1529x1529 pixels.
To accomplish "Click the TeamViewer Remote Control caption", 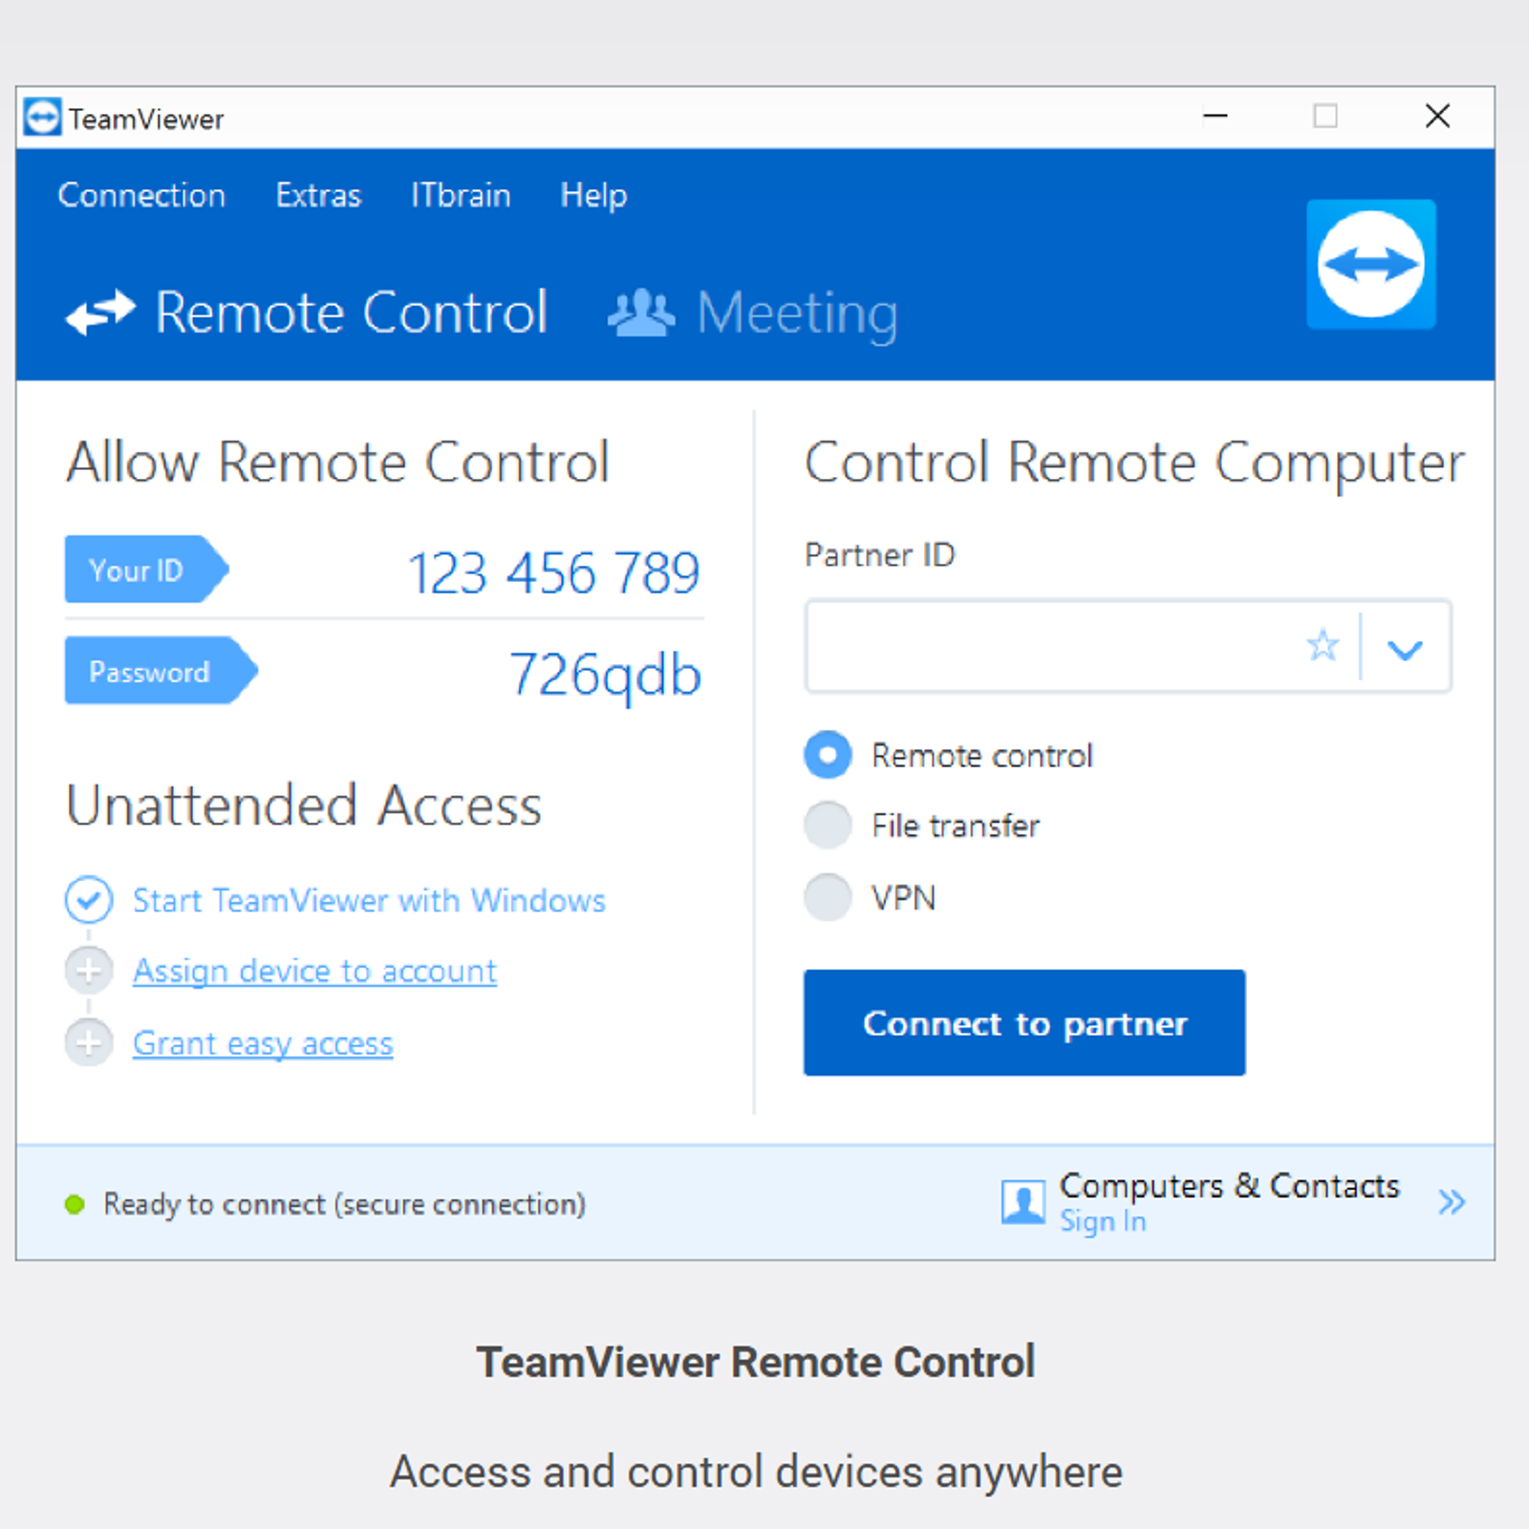I will pyautogui.click(x=756, y=1362).
